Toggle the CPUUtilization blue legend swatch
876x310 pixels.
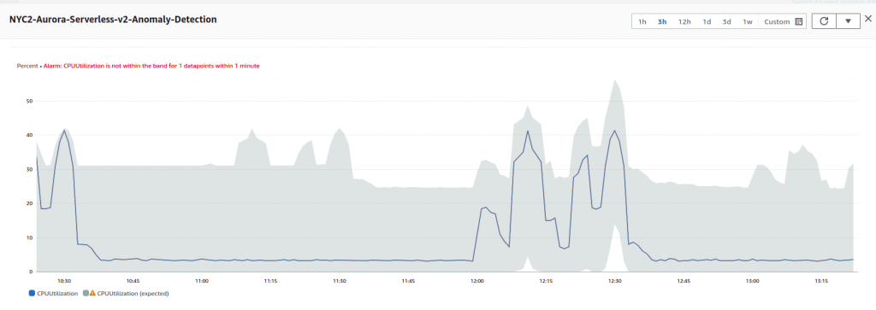32,293
